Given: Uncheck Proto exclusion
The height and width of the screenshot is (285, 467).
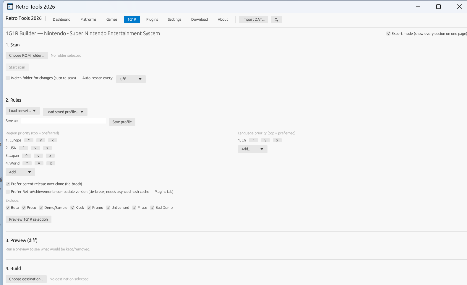Looking at the screenshot, I should pyautogui.click(x=24, y=208).
